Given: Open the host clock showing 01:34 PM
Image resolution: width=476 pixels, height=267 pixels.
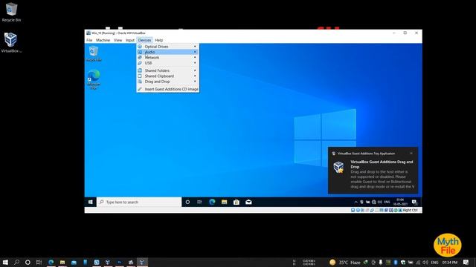Looking at the screenshot, I should (x=450, y=262).
